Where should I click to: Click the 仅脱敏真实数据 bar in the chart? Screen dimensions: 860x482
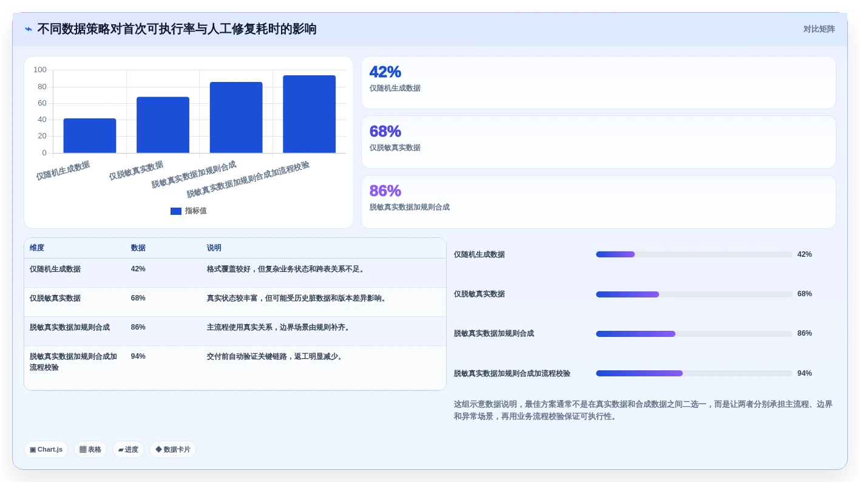click(x=163, y=125)
